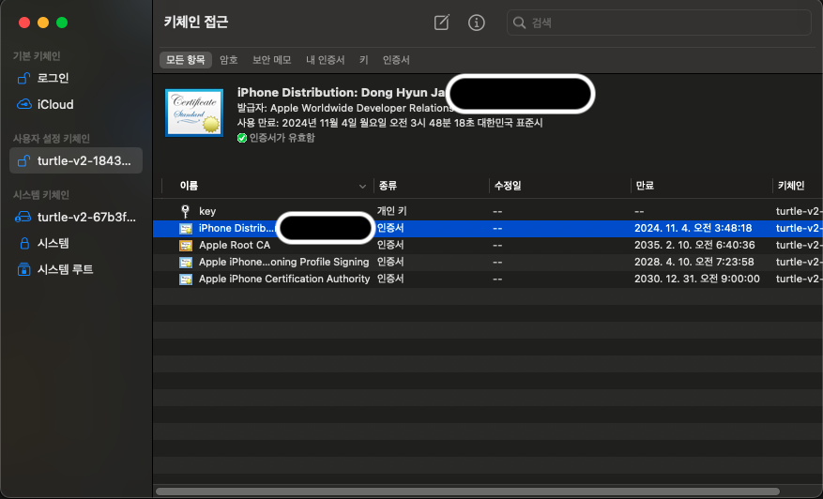Select the 시스템 루트 keychain
The width and height of the screenshot is (823, 499).
[76, 269]
